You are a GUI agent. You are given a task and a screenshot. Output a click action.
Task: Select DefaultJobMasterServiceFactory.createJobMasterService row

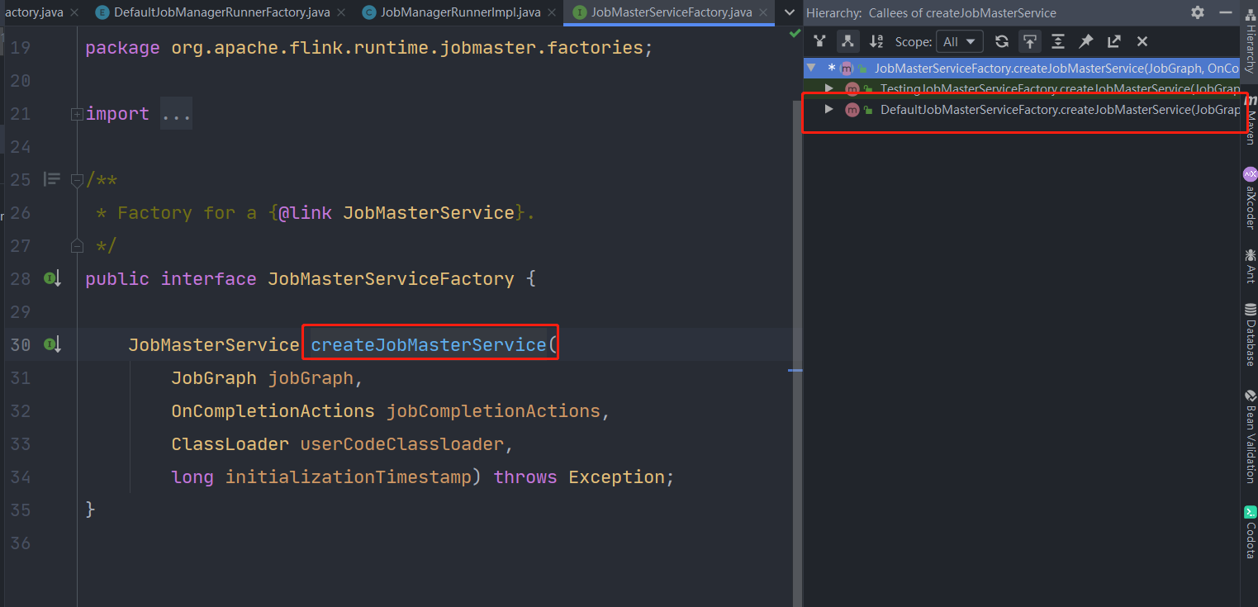(1023, 109)
